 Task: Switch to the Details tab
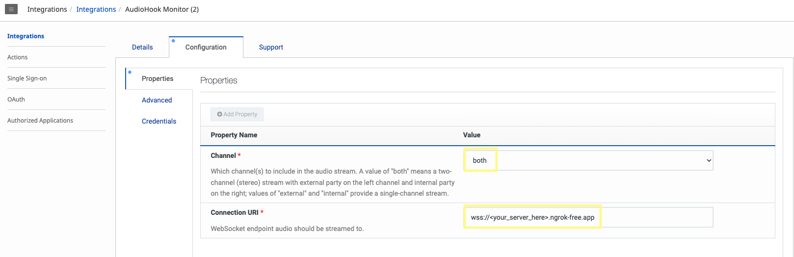(x=142, y=48)
